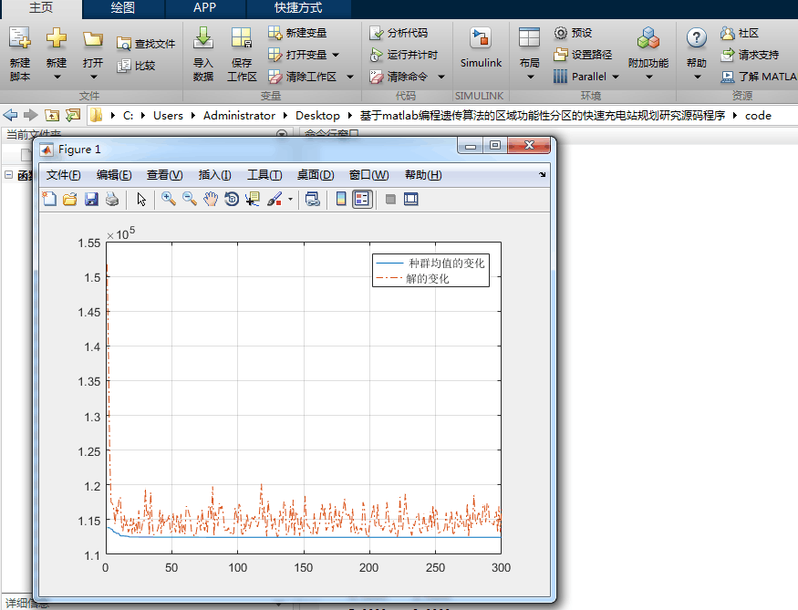Open the Parallel dropdown
The image size is (798, 610).
(616, 77)
